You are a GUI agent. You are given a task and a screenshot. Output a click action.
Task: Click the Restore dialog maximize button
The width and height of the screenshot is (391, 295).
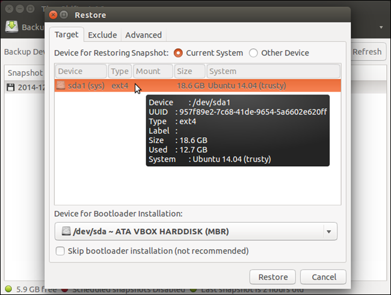click(64, 15)
